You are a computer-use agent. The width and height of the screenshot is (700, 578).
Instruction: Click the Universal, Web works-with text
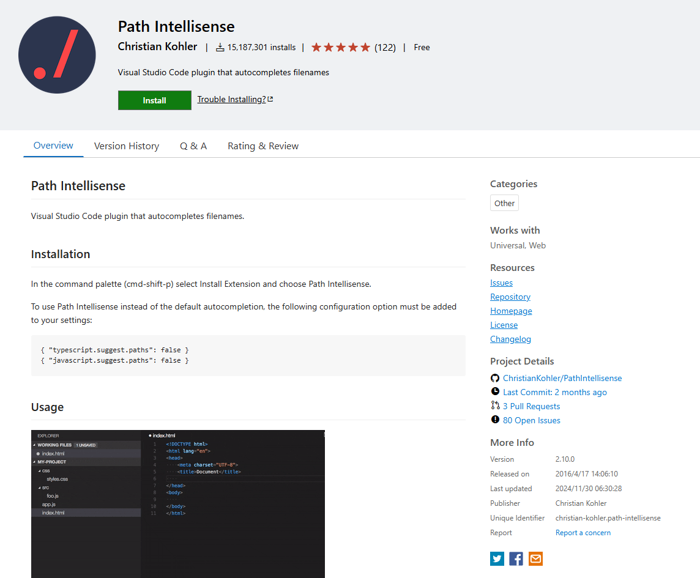[518, 245]
